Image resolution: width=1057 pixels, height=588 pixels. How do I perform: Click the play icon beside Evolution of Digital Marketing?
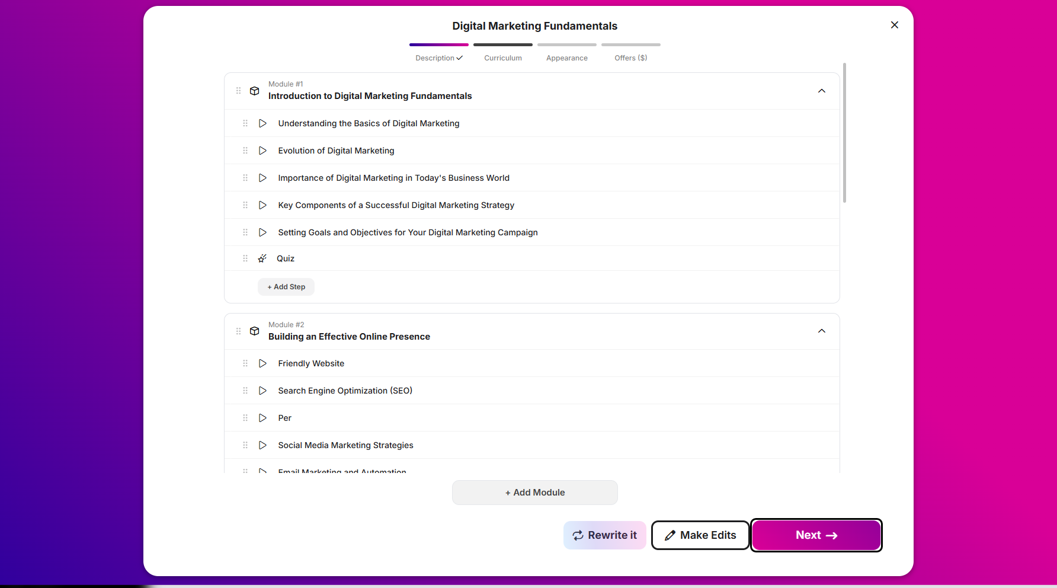point(262,151)
